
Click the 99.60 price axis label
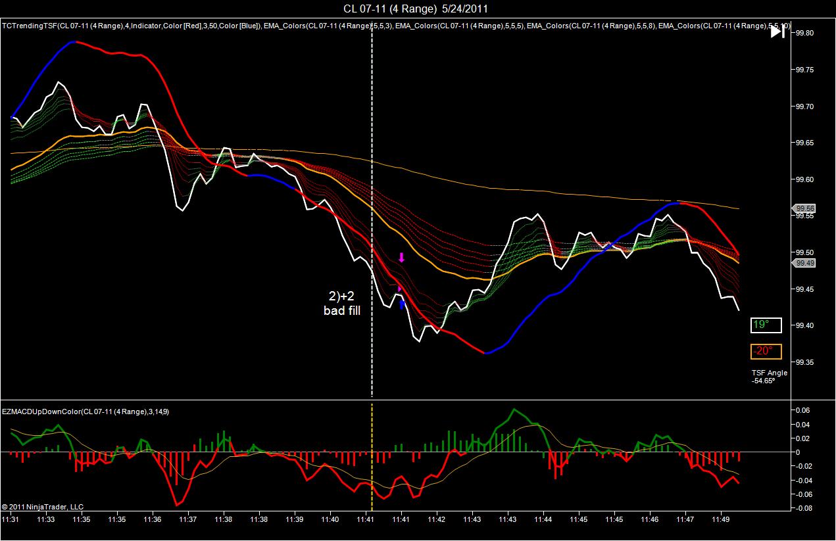pyautogui.click(x=805, y=179)
